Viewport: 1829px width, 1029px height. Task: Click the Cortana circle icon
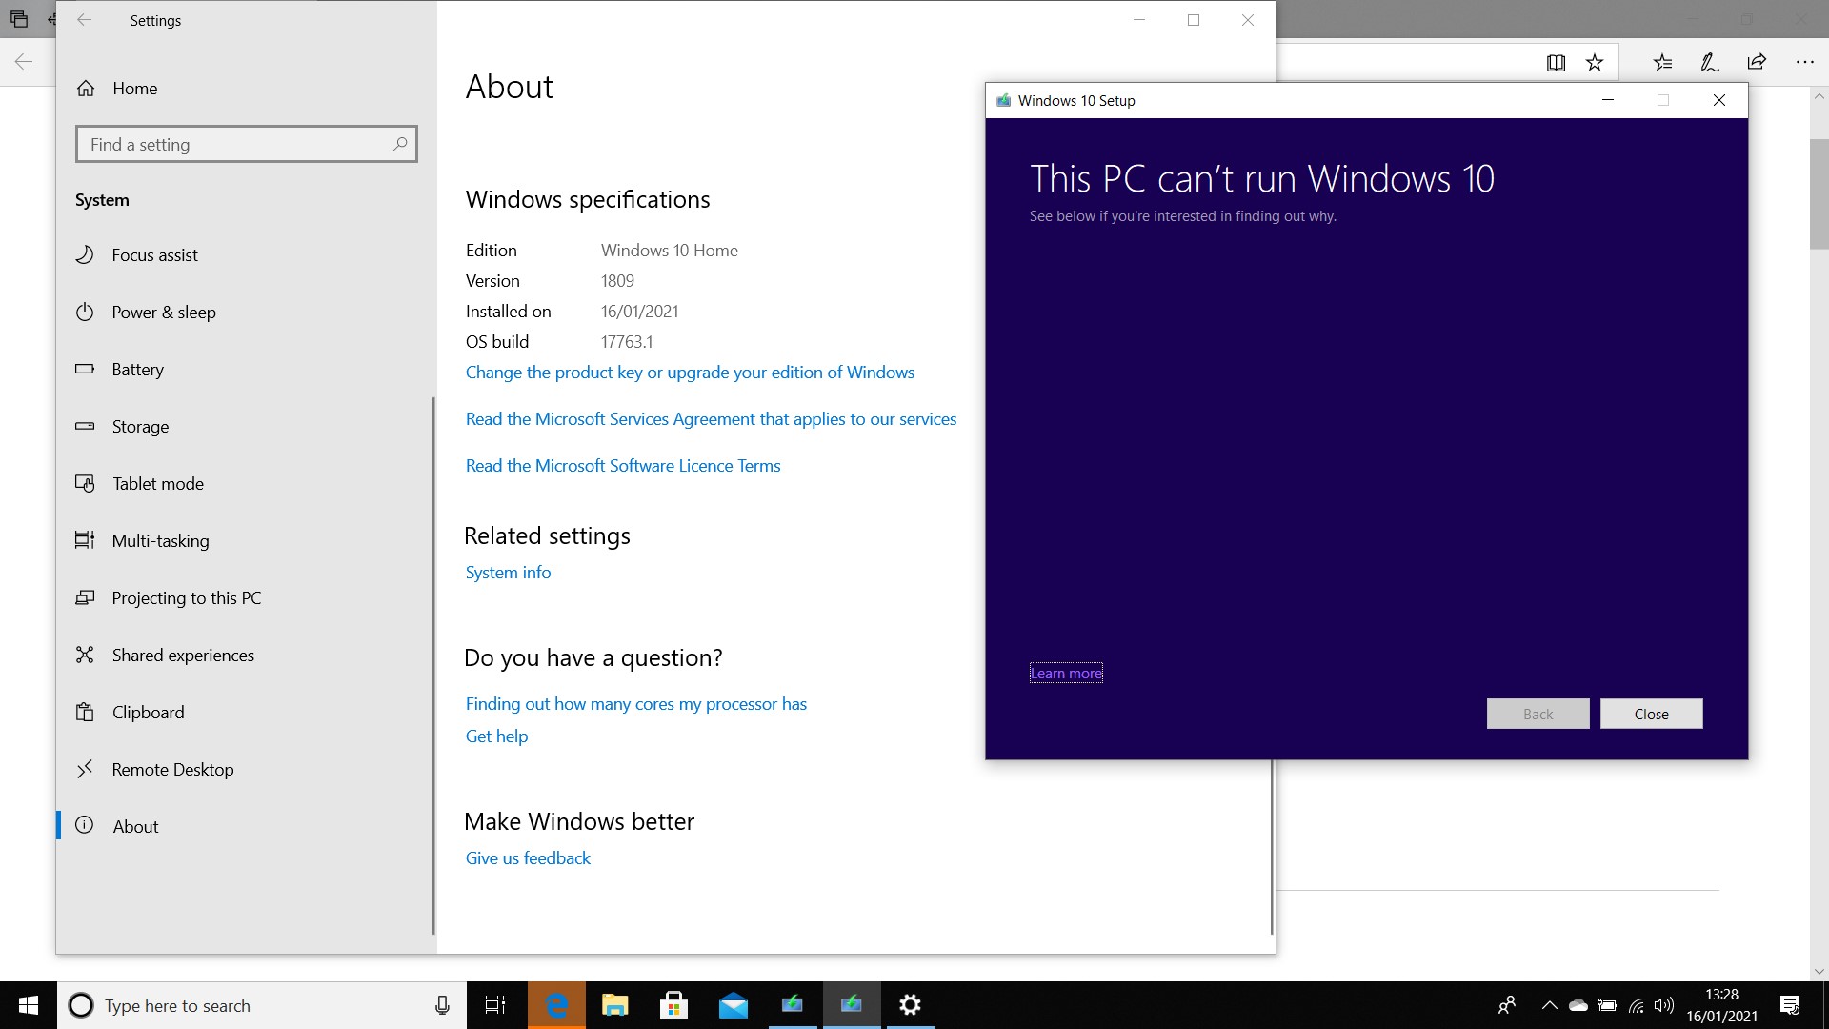pyautogui.click(x=81, y=1005)
